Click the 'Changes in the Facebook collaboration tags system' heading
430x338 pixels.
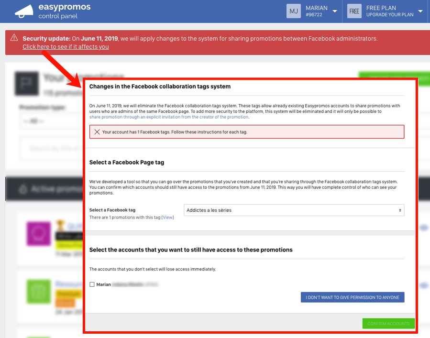[160, 87]
